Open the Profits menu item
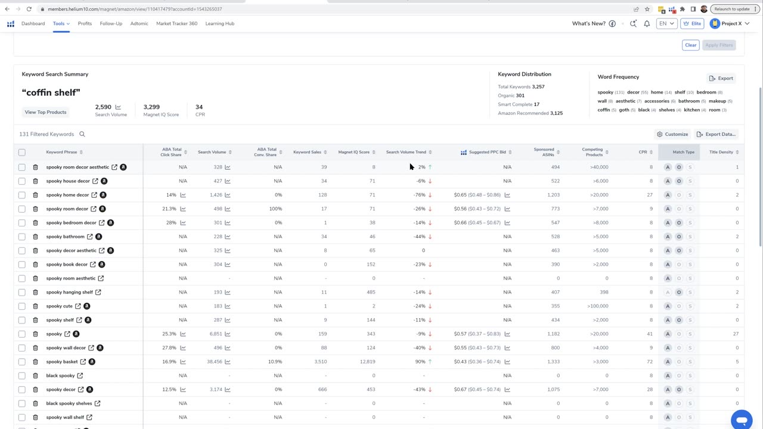This screenshot has height=429, width=763. click(x=85, y=24)
